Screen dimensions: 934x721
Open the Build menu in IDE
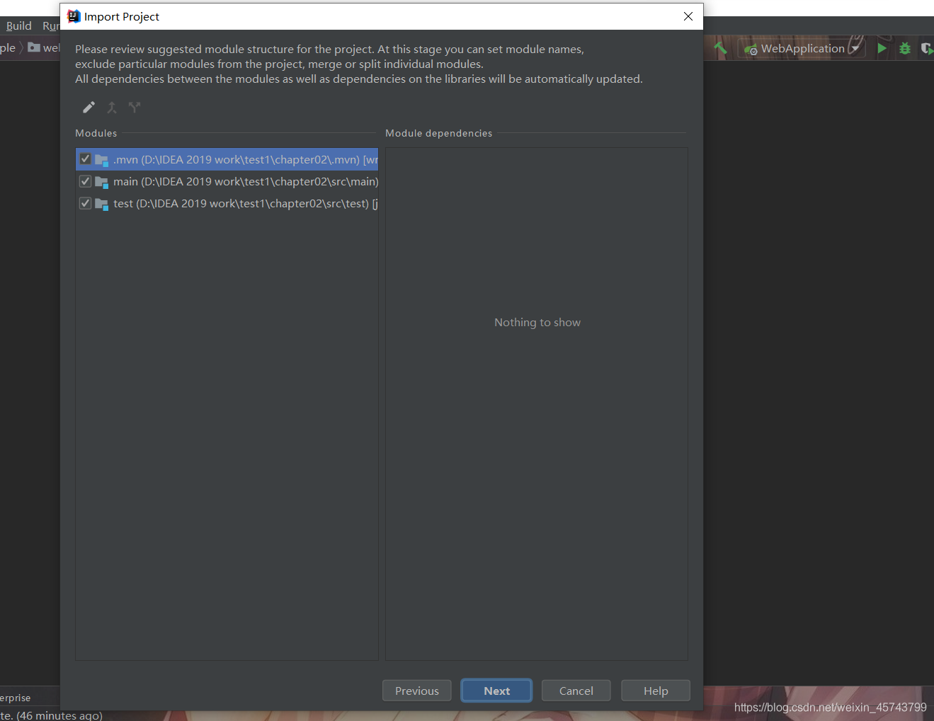coord(19,25)
